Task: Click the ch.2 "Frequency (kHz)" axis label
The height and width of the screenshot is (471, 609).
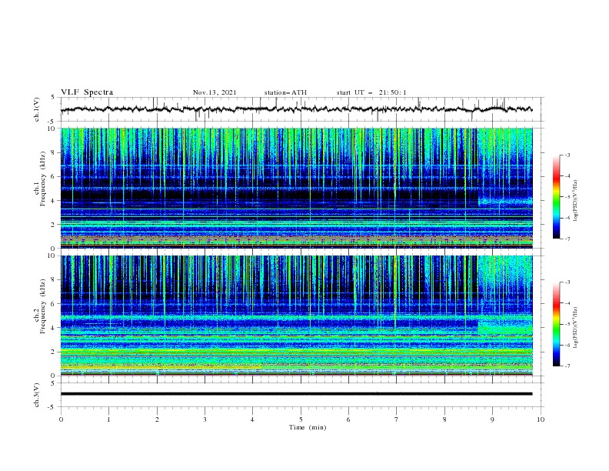Action: point(43,306)
